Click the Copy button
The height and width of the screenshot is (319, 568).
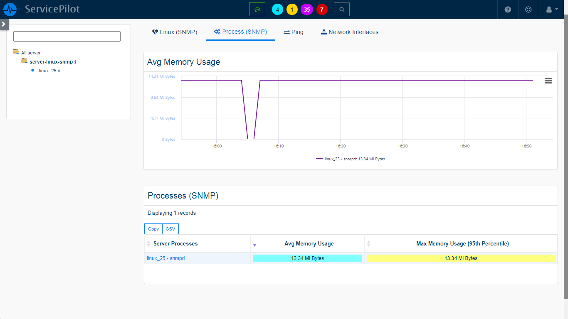point(153,229)
